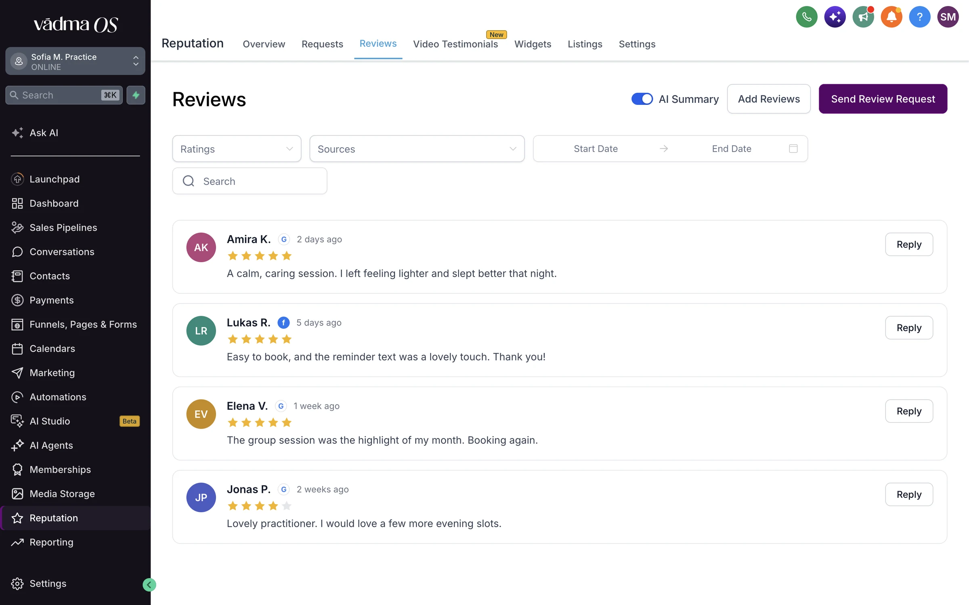The height and width of the screenshot is (605, 969).
Task: Open AI Studio Beta in sidebar
Action: (75, 421)
